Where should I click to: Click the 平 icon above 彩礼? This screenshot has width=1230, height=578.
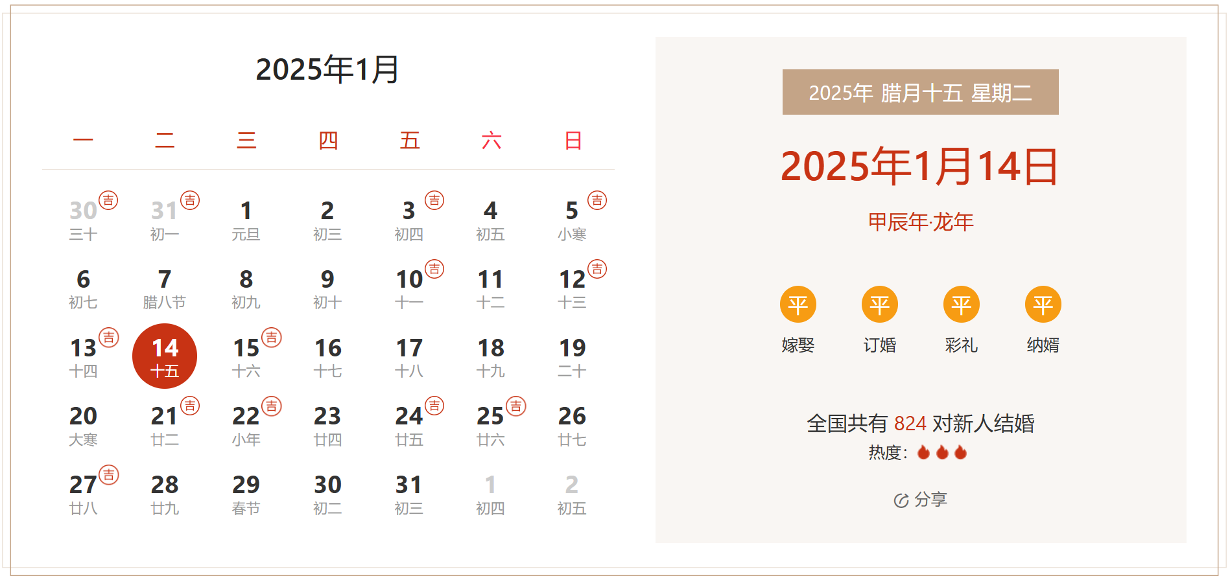coord(962,304)
